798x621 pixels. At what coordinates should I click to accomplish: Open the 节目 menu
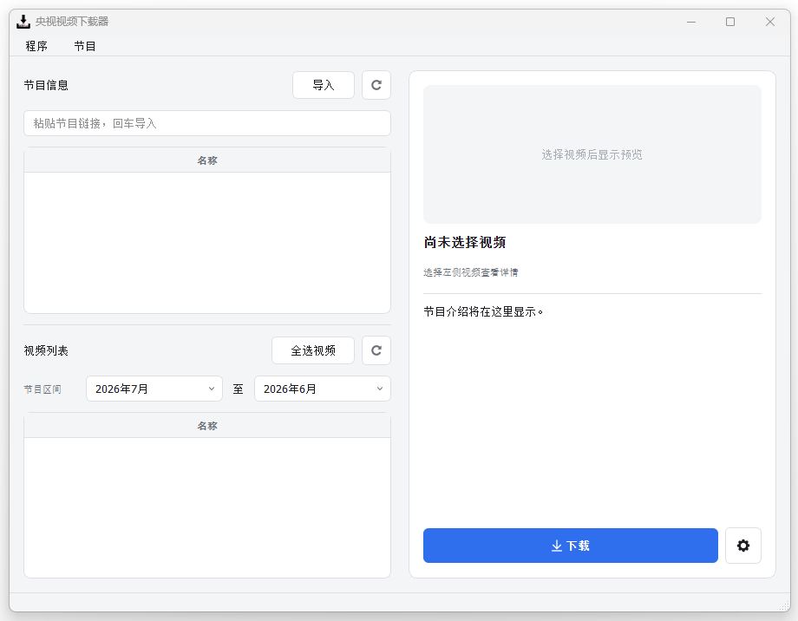point(85,46)
